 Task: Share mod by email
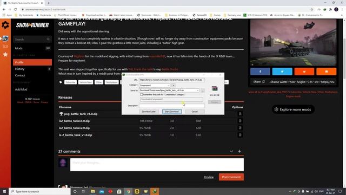pos(327,71)
